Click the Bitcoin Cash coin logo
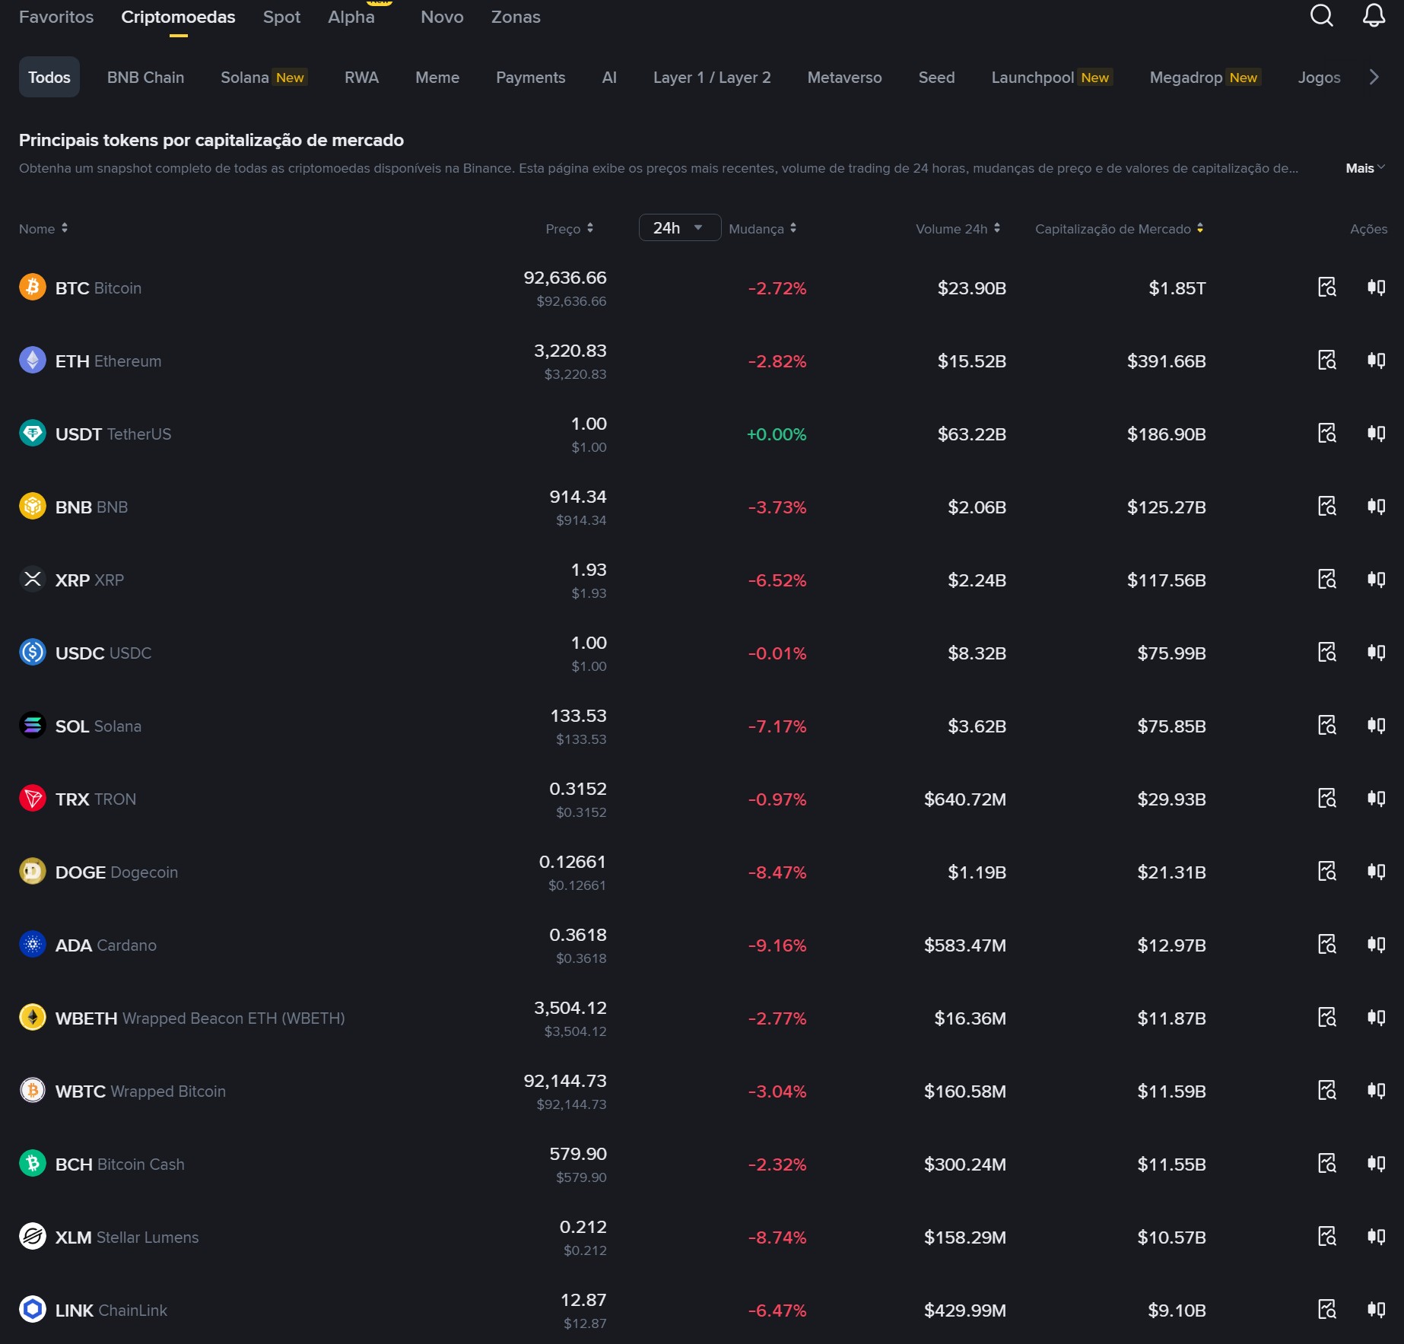 point(33,1164)
